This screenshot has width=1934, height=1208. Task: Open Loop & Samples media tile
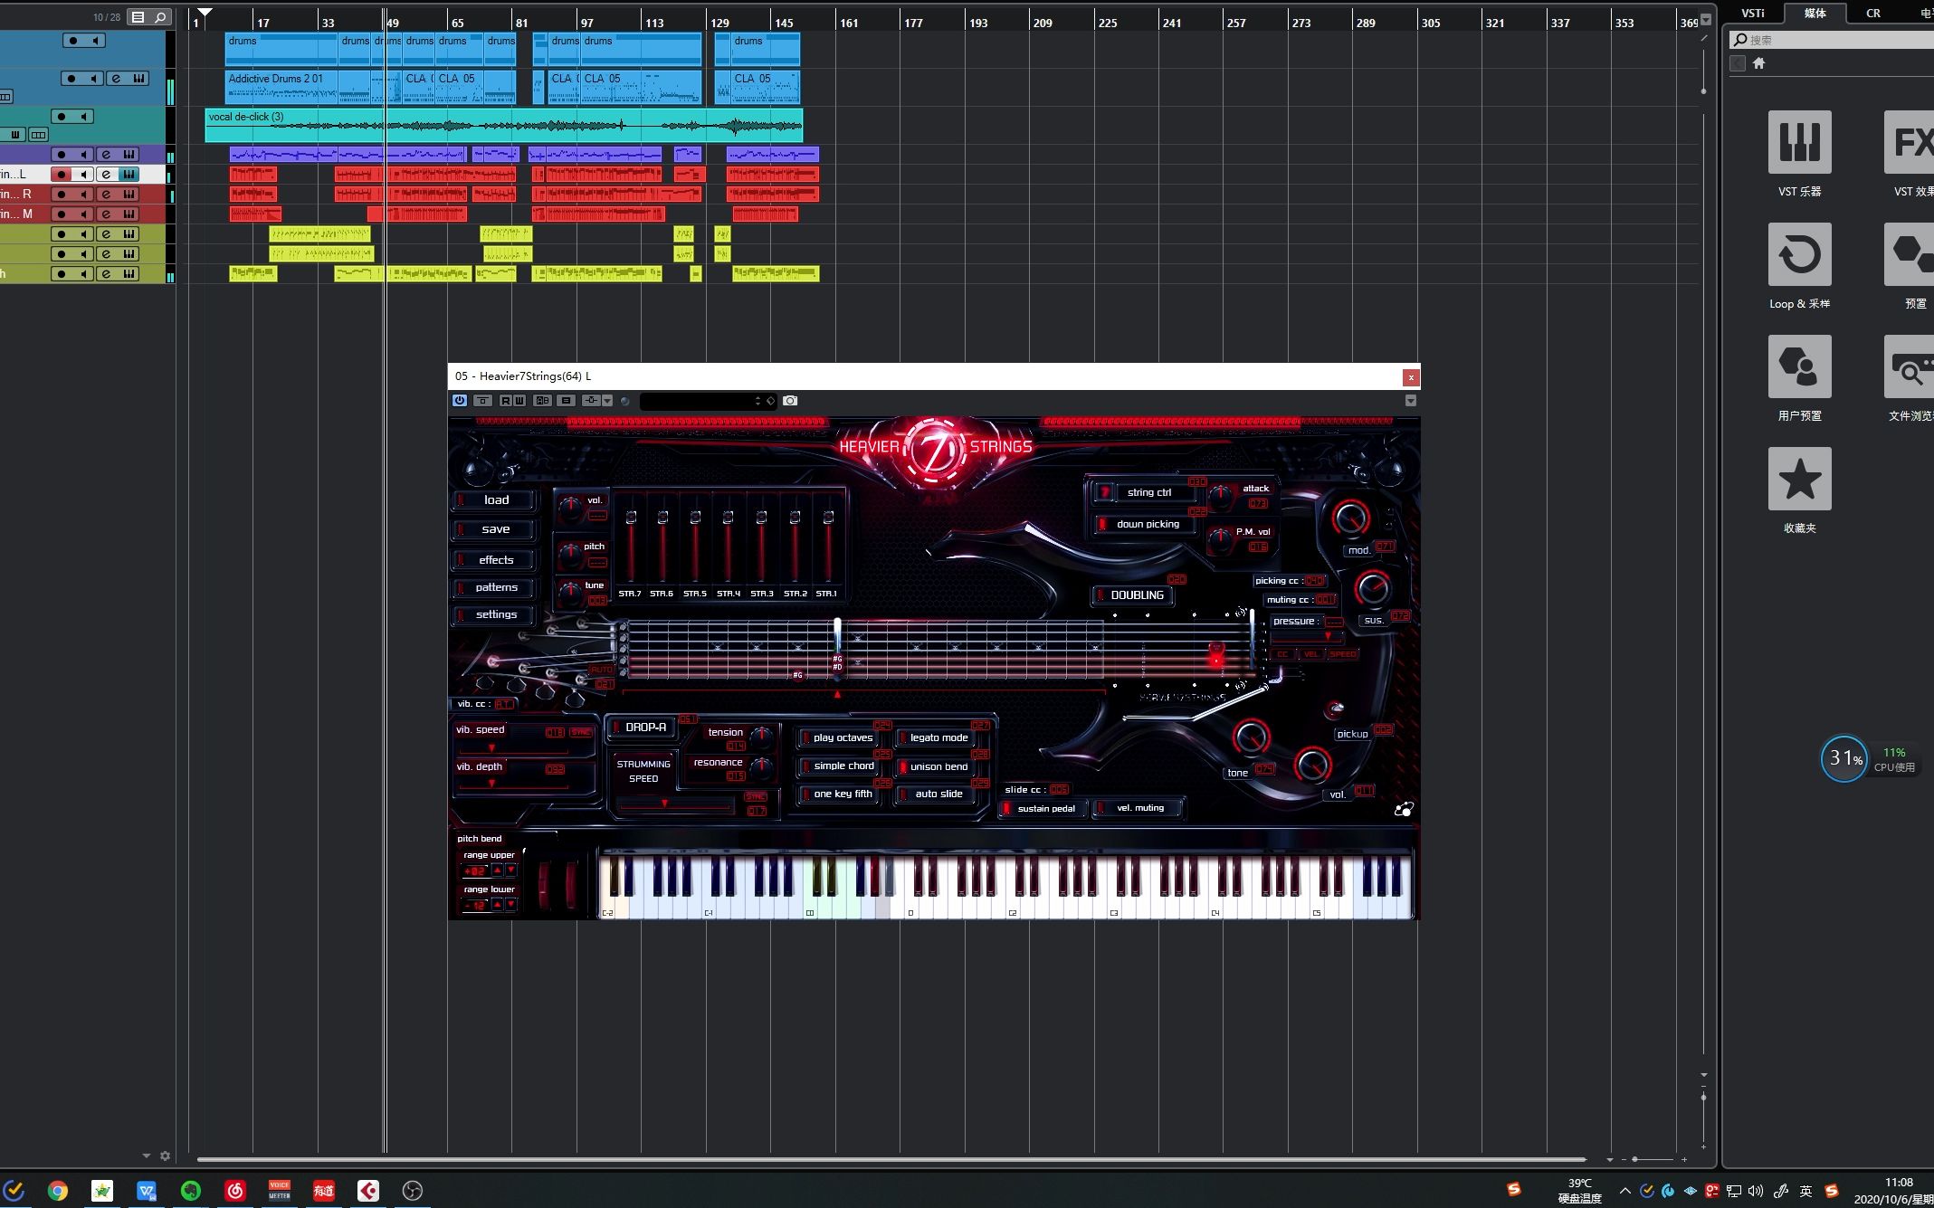point(1799,255)
